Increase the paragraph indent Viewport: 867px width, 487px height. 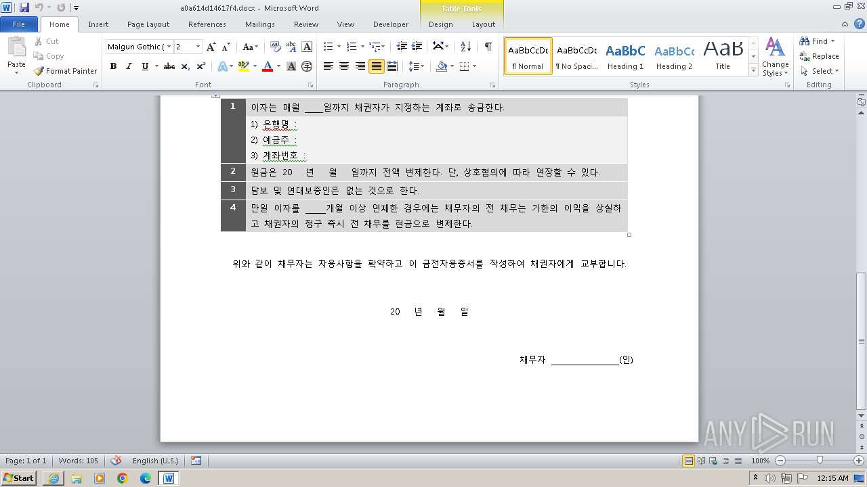pos(417,47)
